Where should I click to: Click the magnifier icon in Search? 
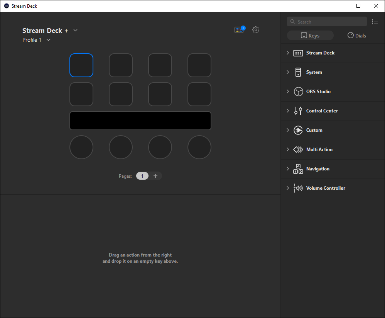point(292,22)
